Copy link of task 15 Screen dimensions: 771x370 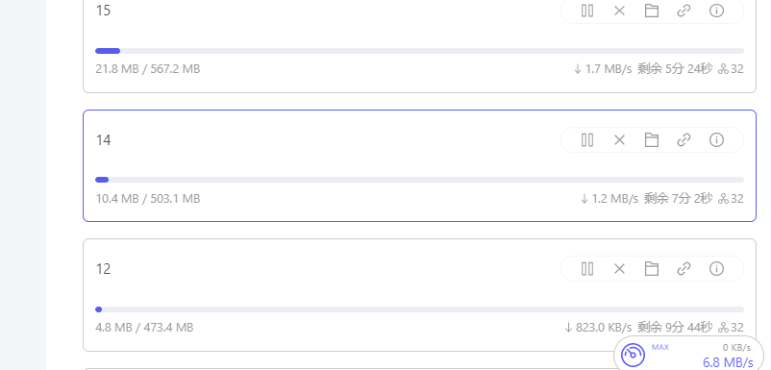click(x=684, y=11)
